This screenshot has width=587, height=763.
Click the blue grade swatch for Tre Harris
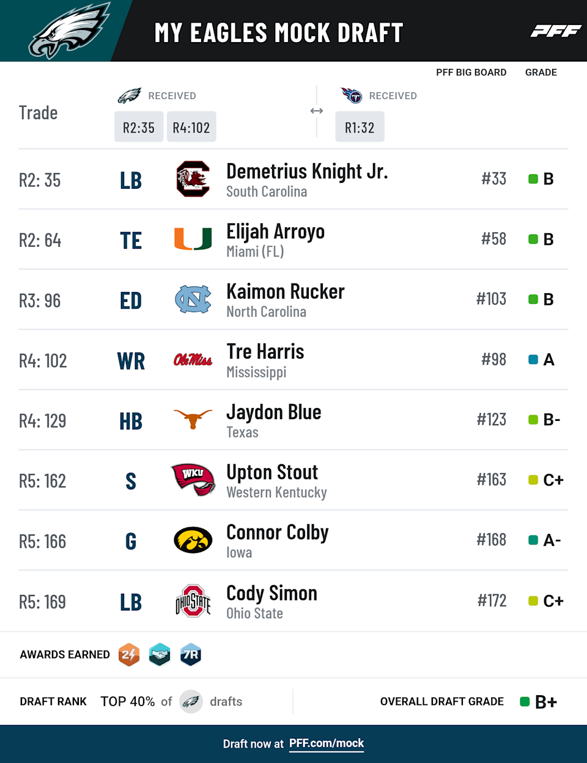533,360
